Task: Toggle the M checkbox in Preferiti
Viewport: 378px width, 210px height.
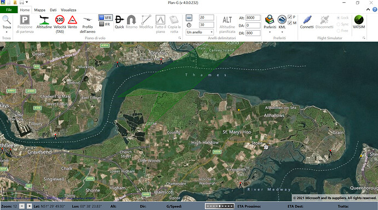Action: click(290, 23)
